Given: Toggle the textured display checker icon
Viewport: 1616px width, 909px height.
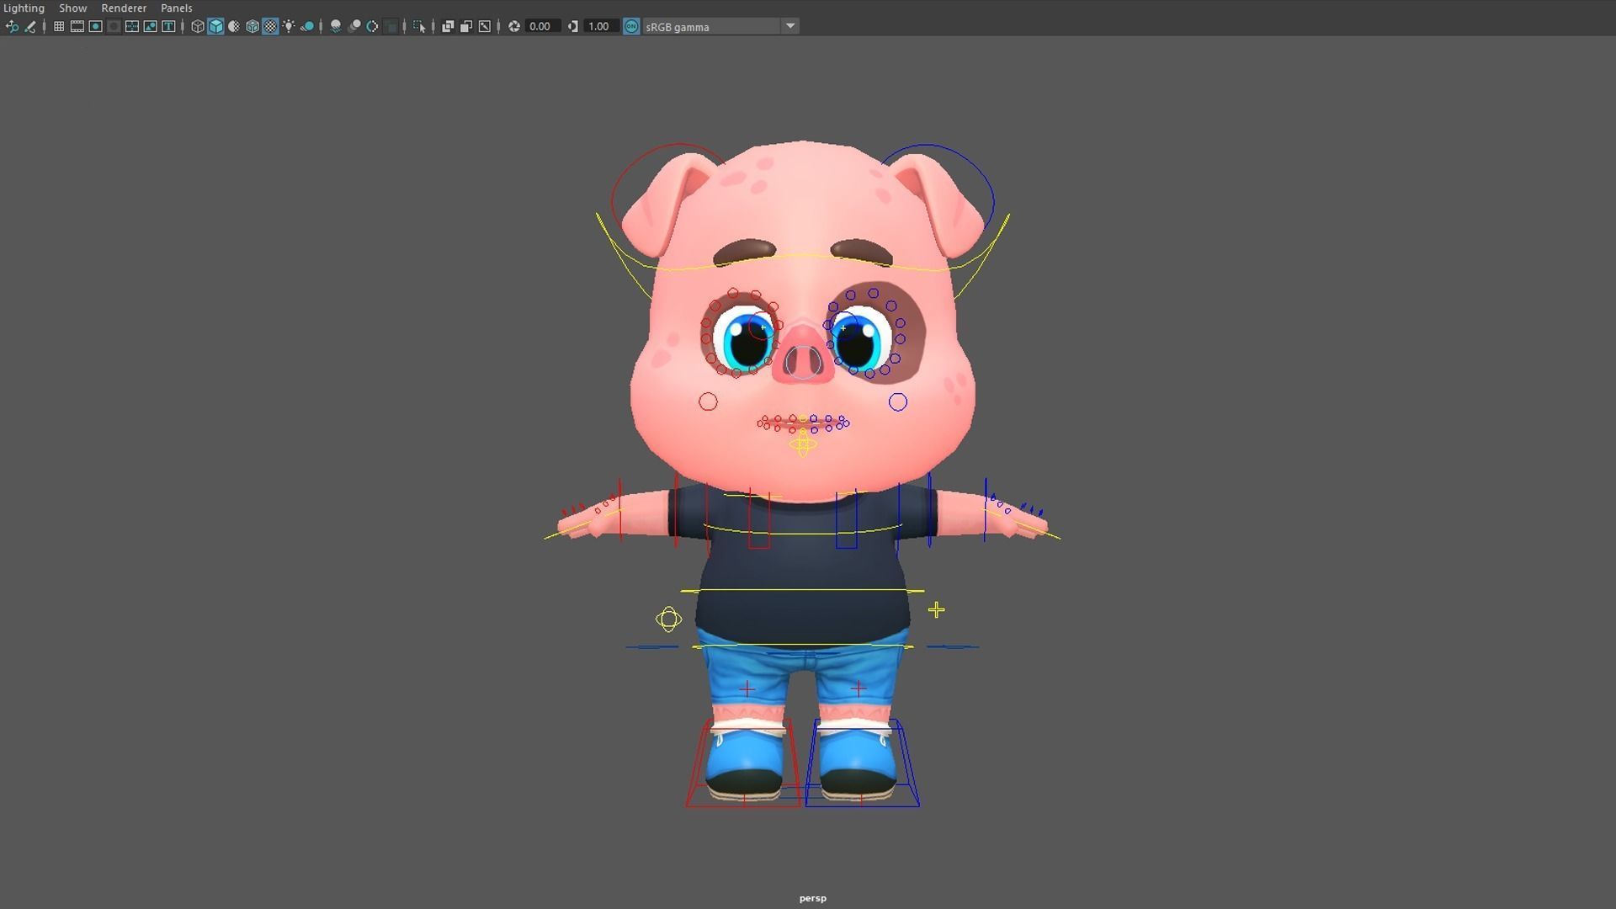Looking at the screenshot, I should 270,26.
